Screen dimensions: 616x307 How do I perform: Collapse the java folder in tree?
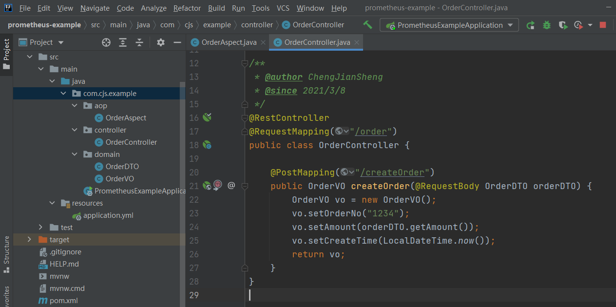click(52, 81)
